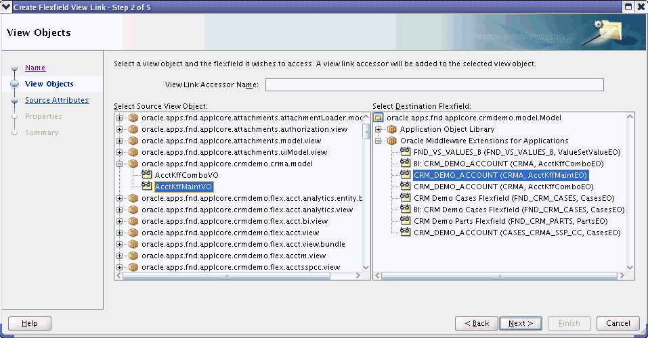Viewport: 648px width, 338px height.
Task: Click package icon of flex.acctm.view
Action: click(x=133, y=256)
